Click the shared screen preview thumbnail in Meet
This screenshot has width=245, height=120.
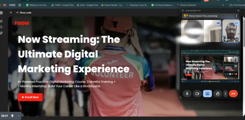[210, 66]
